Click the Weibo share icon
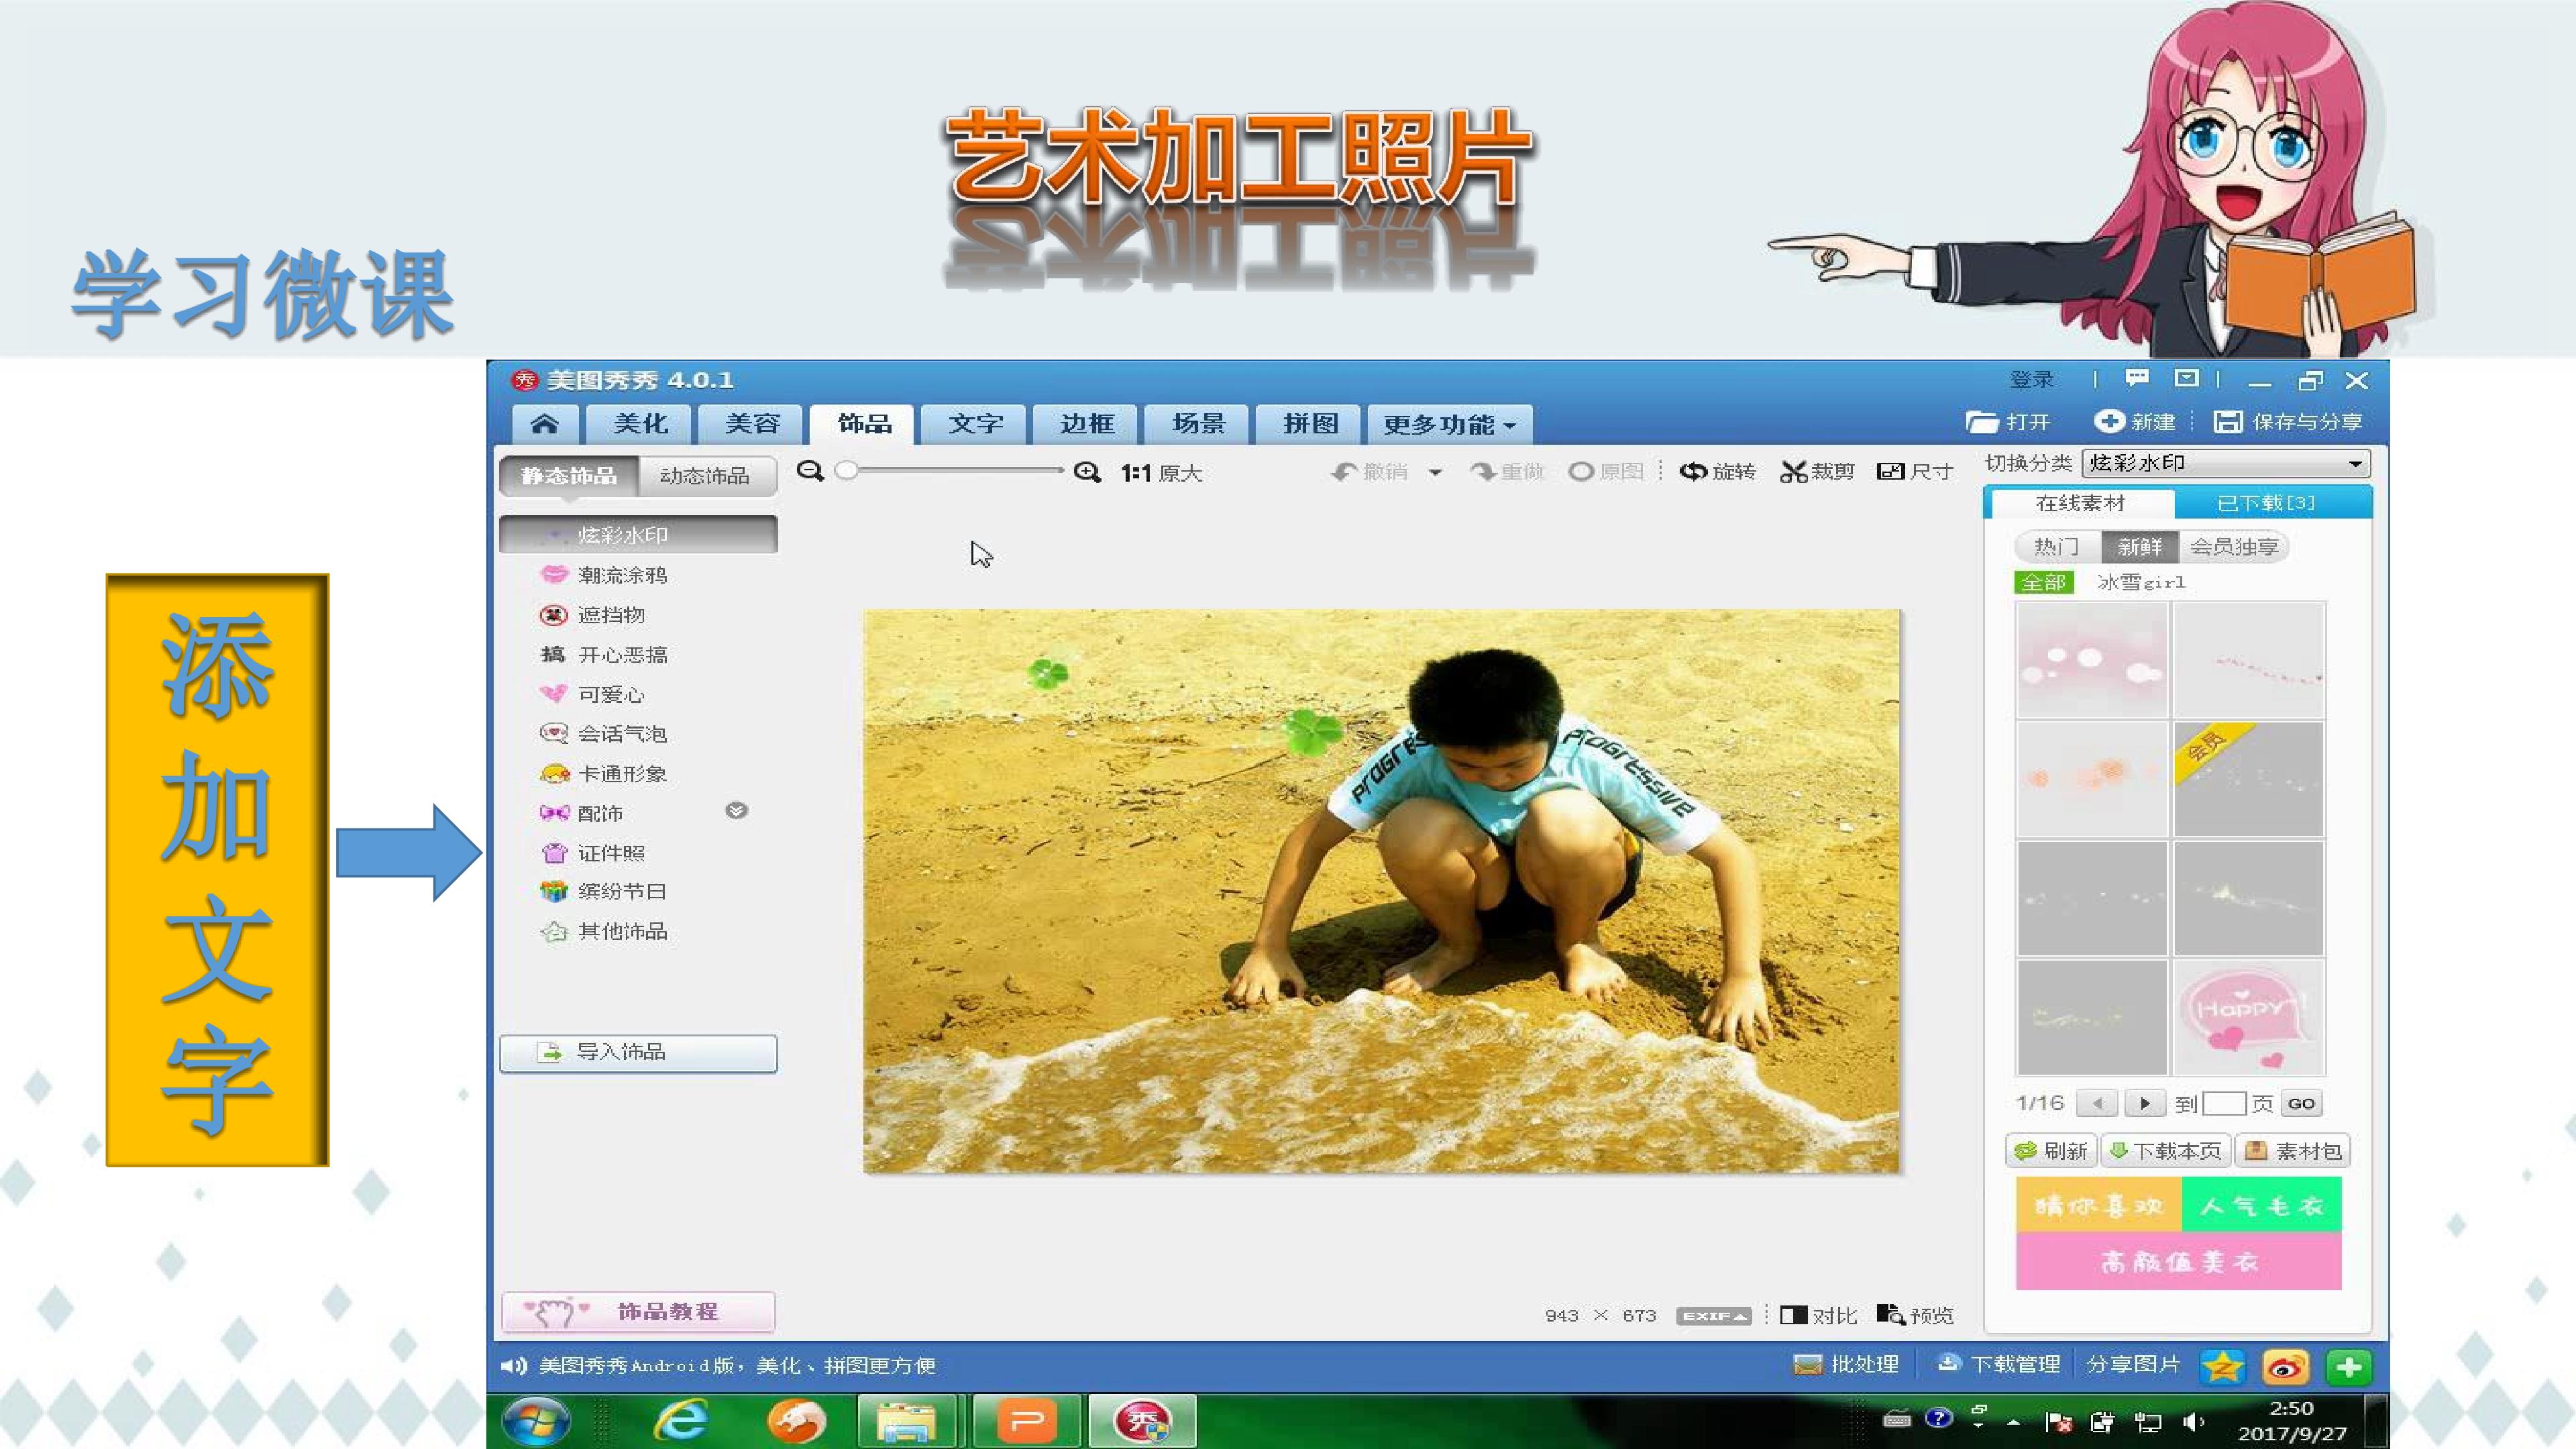The height and width of the screenshot is (1449, 2576). coord(2286,1366)
